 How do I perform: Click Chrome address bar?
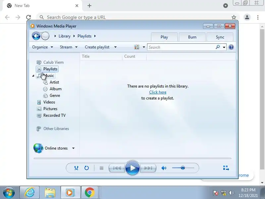[138, 17]
